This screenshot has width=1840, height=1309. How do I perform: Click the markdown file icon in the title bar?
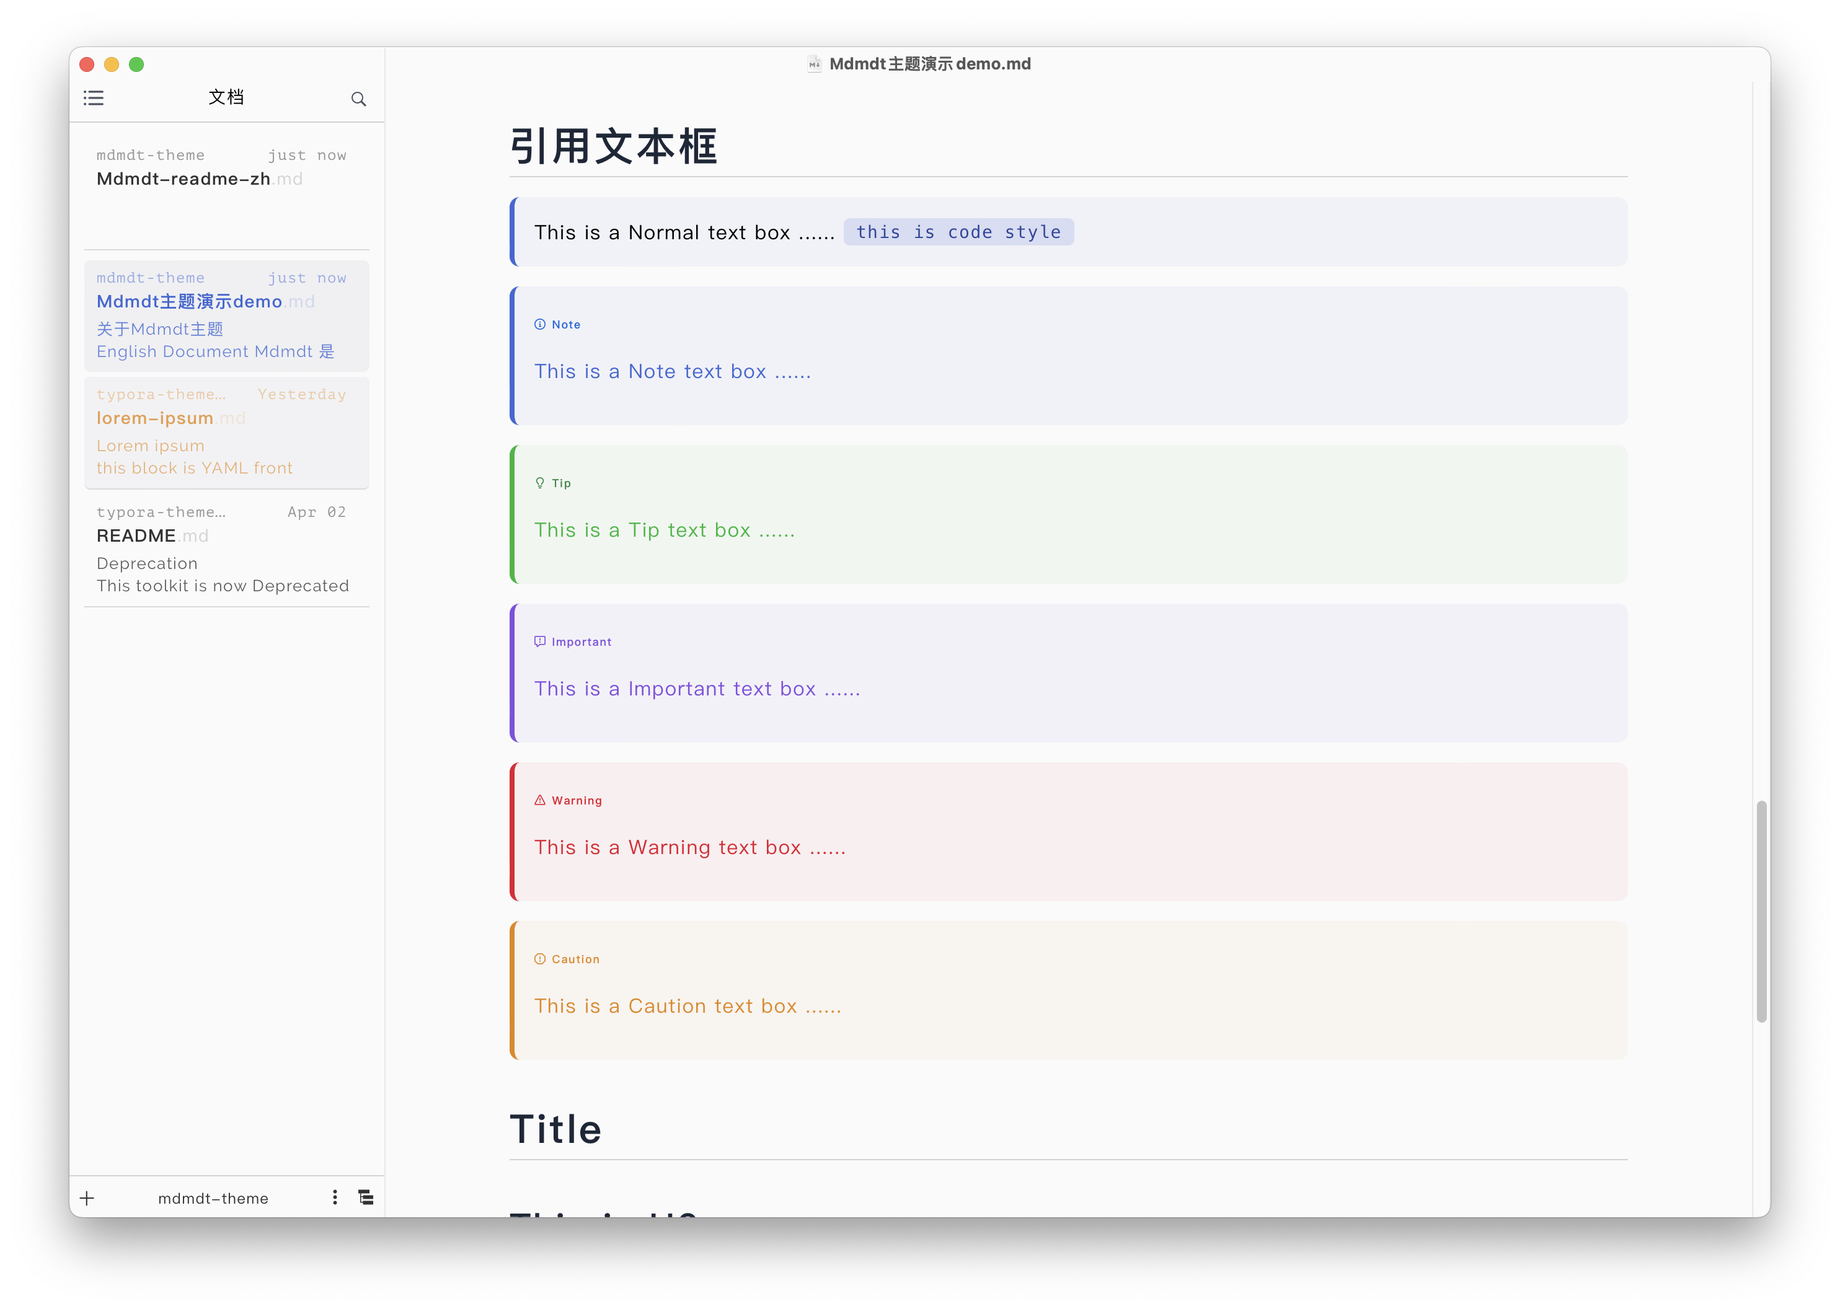815,64
